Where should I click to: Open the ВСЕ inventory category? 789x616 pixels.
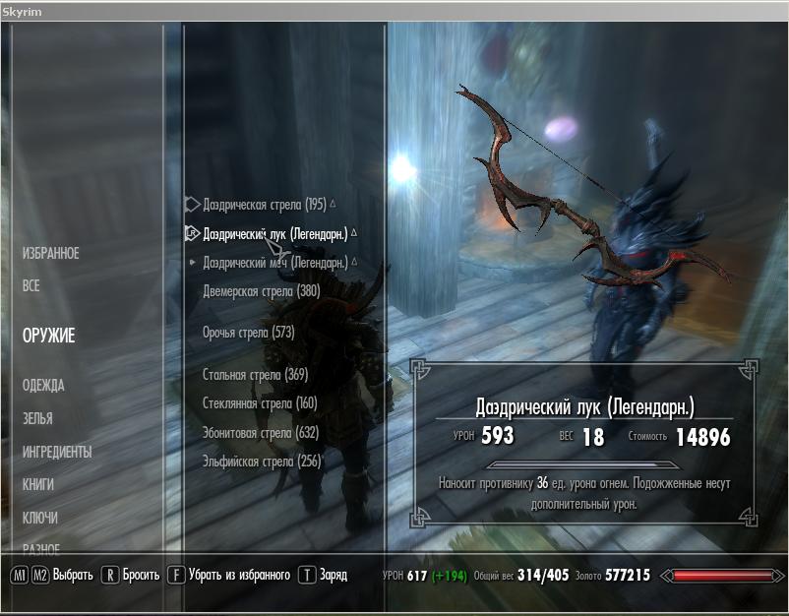(x=30, y=285)
